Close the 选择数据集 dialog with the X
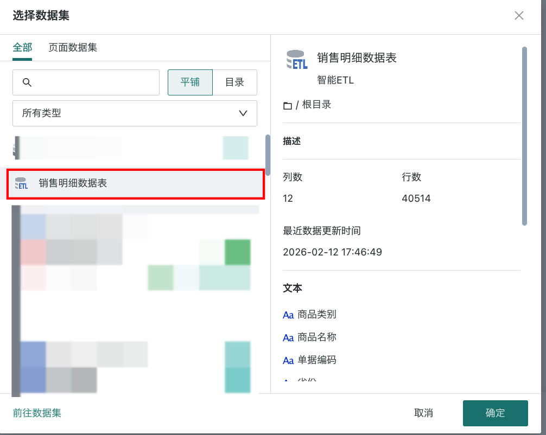This screenshot has height=435, width=546. point(519,16)
